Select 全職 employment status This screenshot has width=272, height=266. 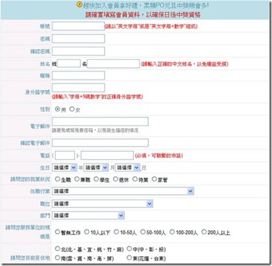[57, 179]
